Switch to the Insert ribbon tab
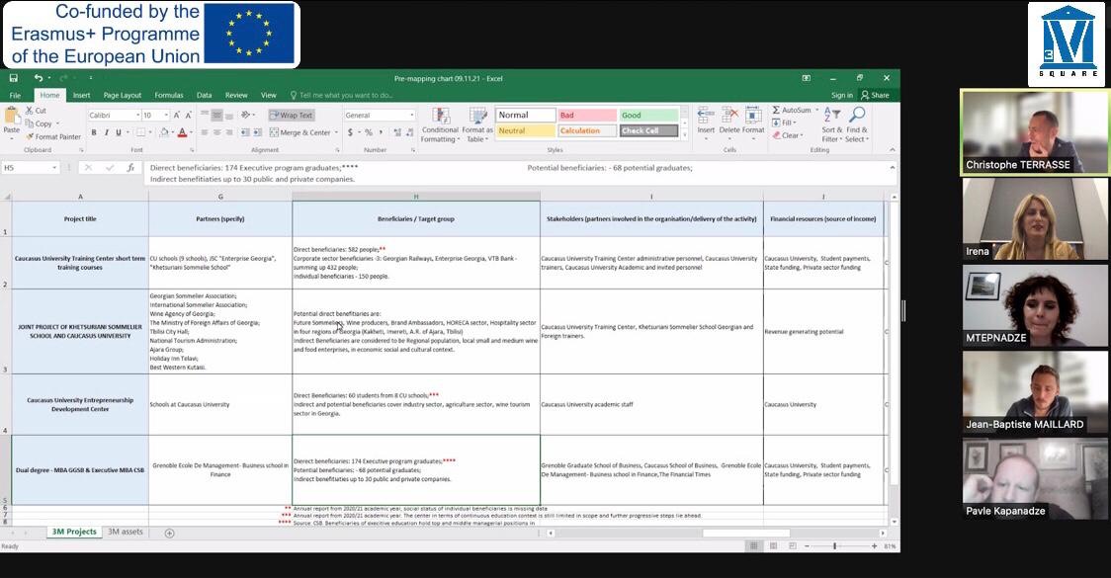The height and width of the screenshot is (578, 1111). tap(81, 95)
